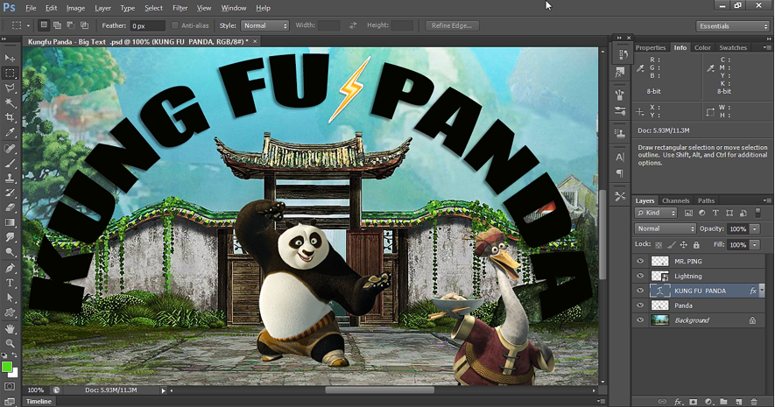The image size is (775, 407).
Task: Switch to the Swatches tab
Action: 733,47
